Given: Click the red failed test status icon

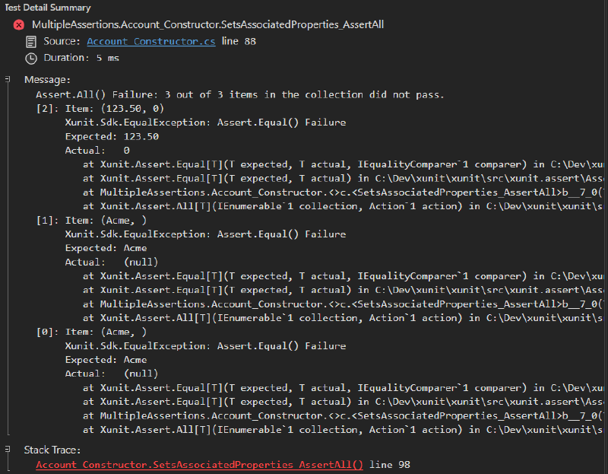Looking at the screenshot, I should click(18, 25).
